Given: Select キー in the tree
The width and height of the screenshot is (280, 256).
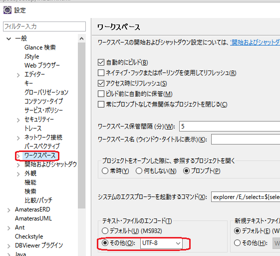Looking at the screenshot, I should pyautogui.click(x=28, y=83).
